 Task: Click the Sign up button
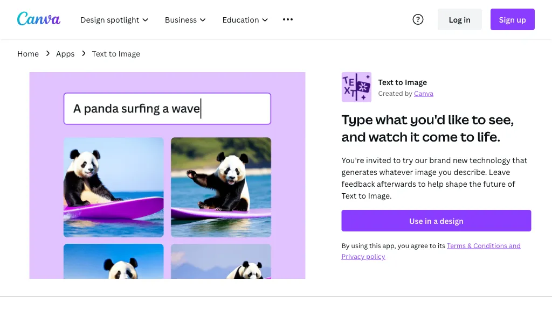(512, 20)
